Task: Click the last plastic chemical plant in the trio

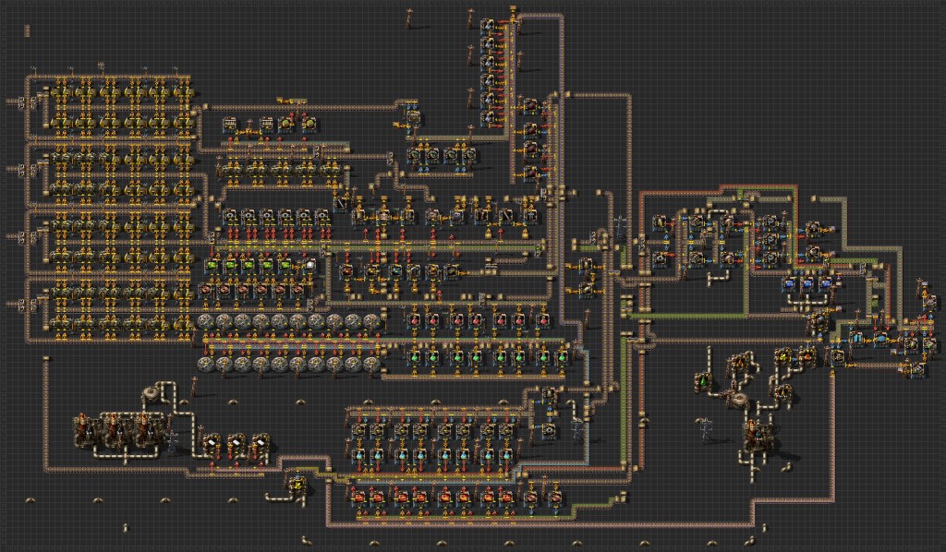Action: (260, 445)
